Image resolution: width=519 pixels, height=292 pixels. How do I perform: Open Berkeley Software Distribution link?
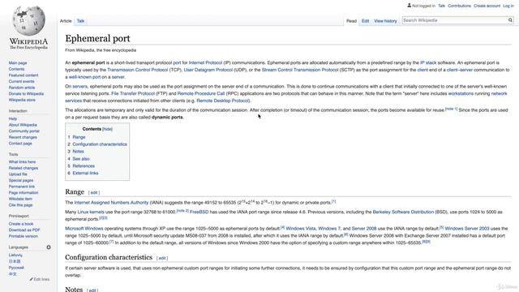[x=403, y=213]
